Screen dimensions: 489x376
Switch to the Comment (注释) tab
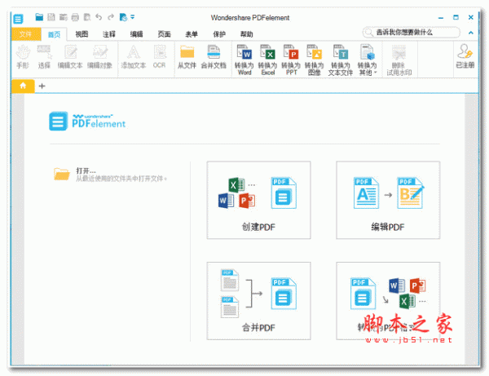tap(109, 34)
